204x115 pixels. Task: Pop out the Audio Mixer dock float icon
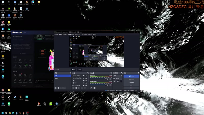click(x=111, y=73)
